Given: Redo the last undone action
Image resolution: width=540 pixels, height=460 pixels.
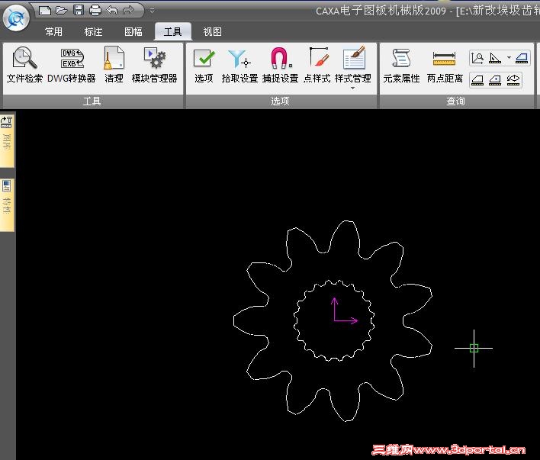Looking at the screenshot, I should coord(128,11).
